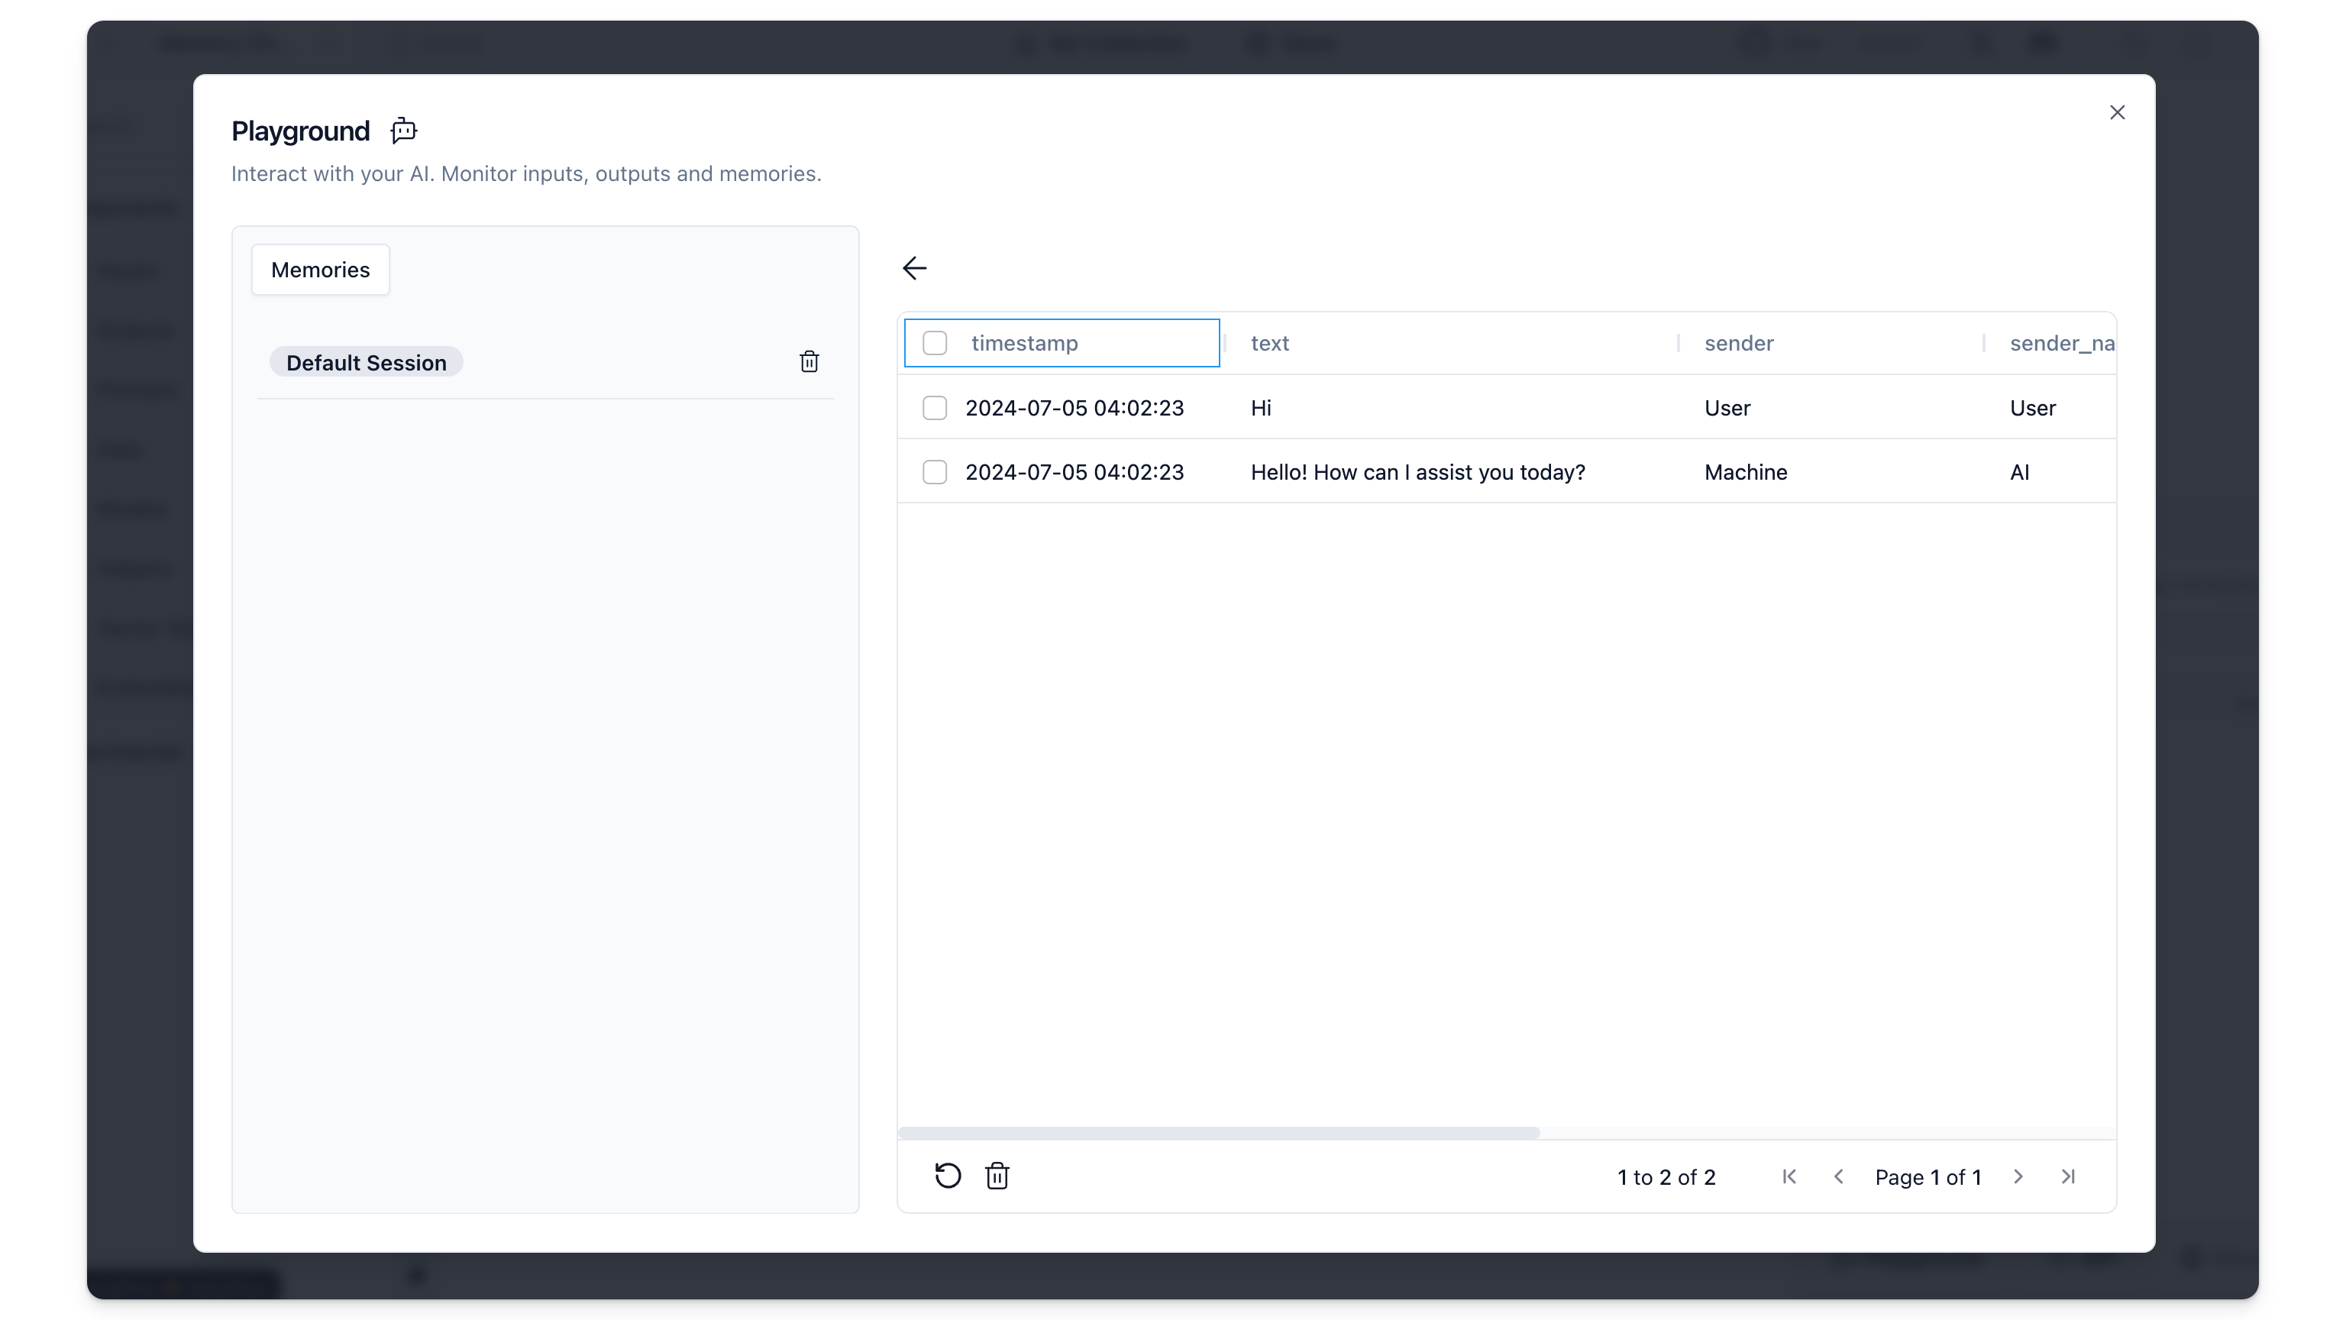Viewport: 2346px width, 1320px height.
Task: Click the refresh icon below the table
Action: 947,1176
